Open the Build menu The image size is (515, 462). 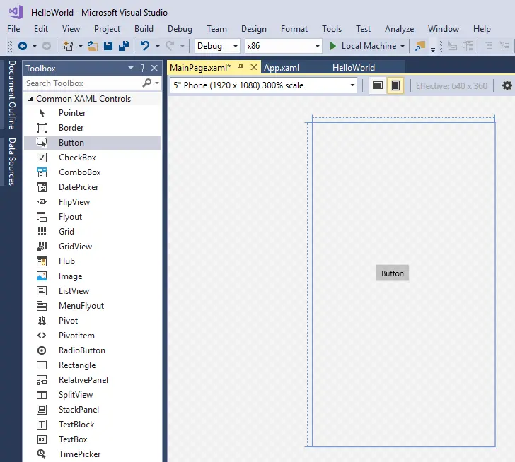144,29
